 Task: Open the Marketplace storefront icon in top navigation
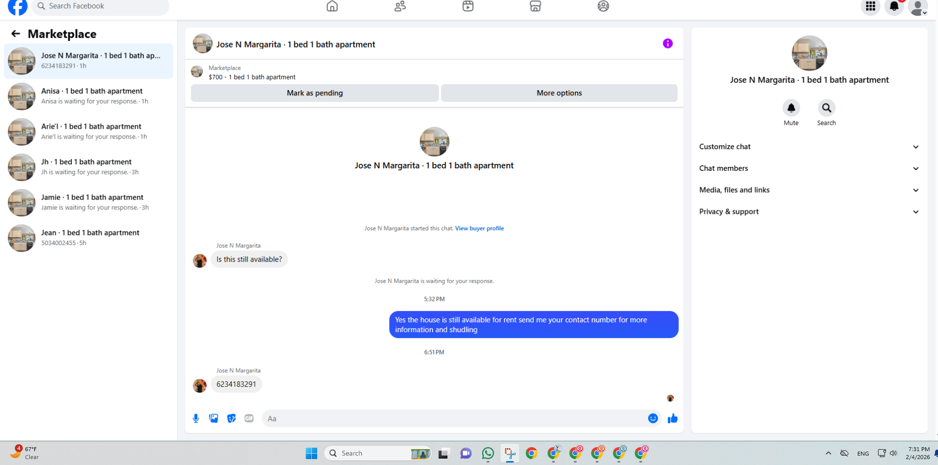(x=535, y=6)
